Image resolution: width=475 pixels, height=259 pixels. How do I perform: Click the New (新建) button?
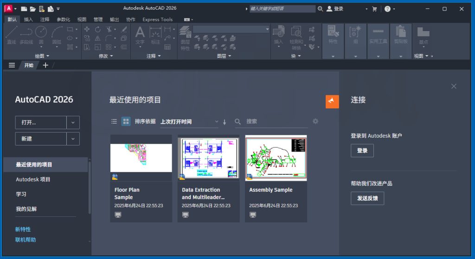pos(41,139)
